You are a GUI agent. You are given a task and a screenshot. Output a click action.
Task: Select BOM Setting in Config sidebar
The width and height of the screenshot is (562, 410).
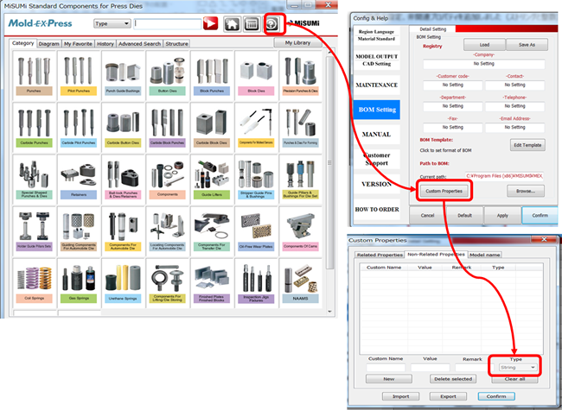tap(377, 110)
